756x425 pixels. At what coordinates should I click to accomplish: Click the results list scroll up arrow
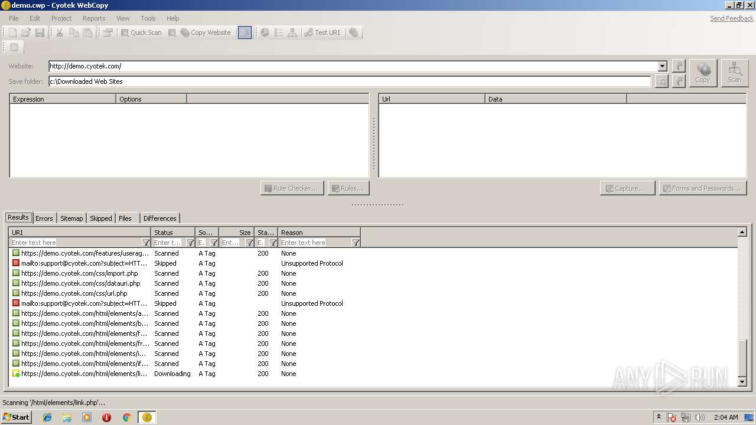(742, 233)
